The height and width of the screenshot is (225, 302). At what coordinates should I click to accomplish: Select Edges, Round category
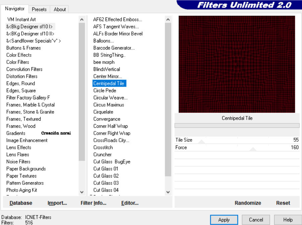(21, 84)
